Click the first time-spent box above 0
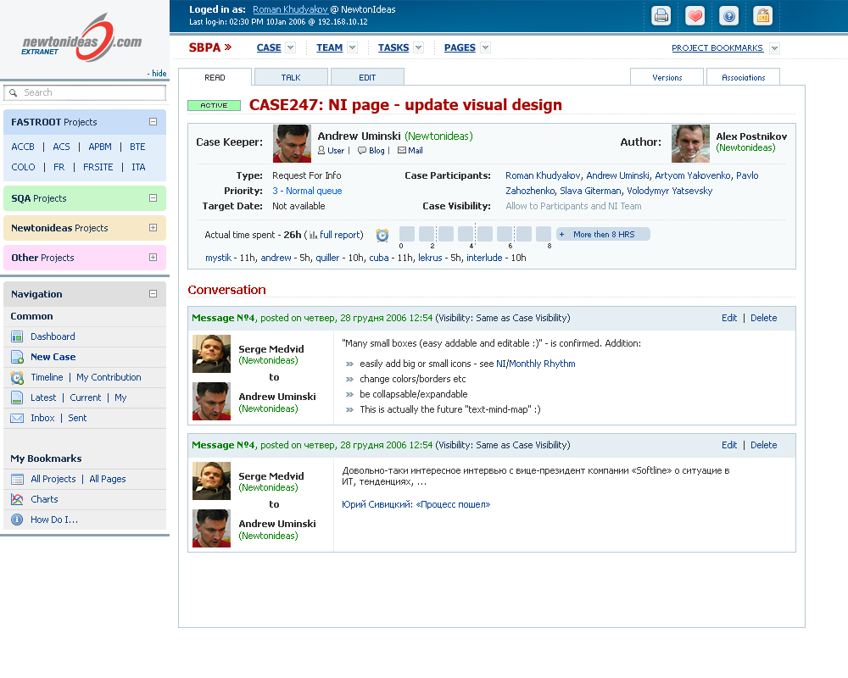Viewport: 848px width, 678px height. point(407,234)
